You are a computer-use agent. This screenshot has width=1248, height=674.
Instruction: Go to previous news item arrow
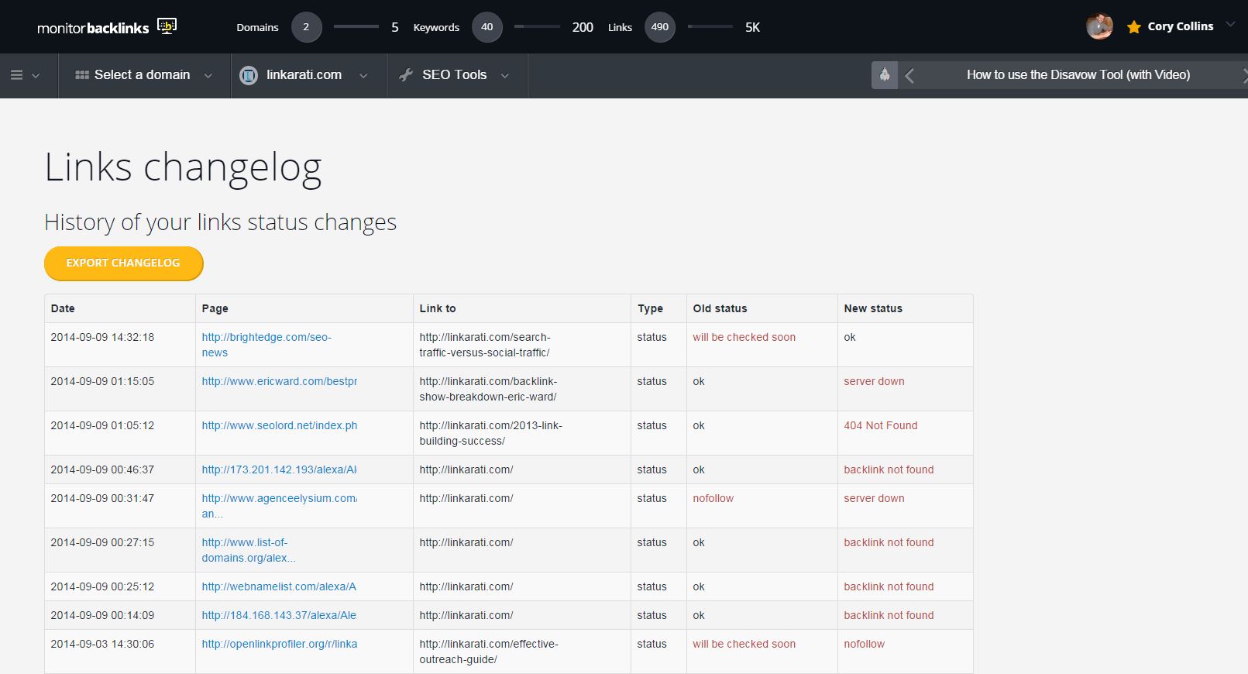(x=910, y=75)
